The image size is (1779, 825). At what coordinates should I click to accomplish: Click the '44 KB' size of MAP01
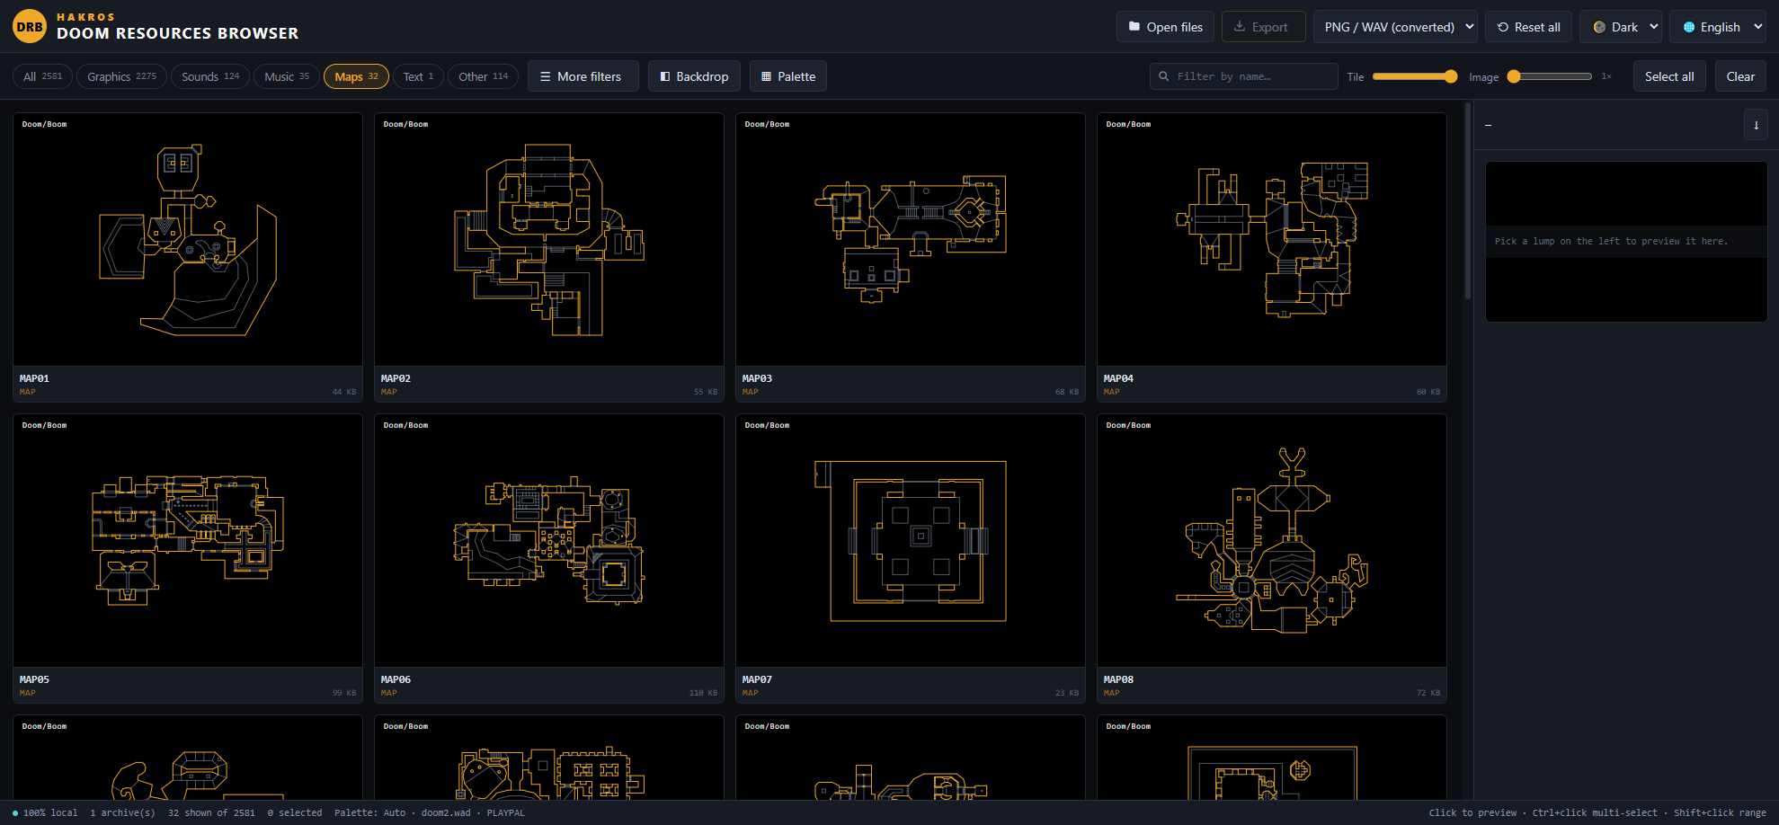[x=344, y=392]
